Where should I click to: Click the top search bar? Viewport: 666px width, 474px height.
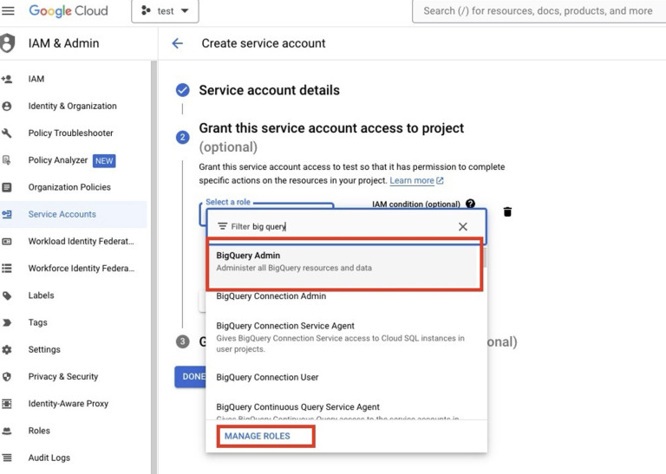(x=538, y=11)
